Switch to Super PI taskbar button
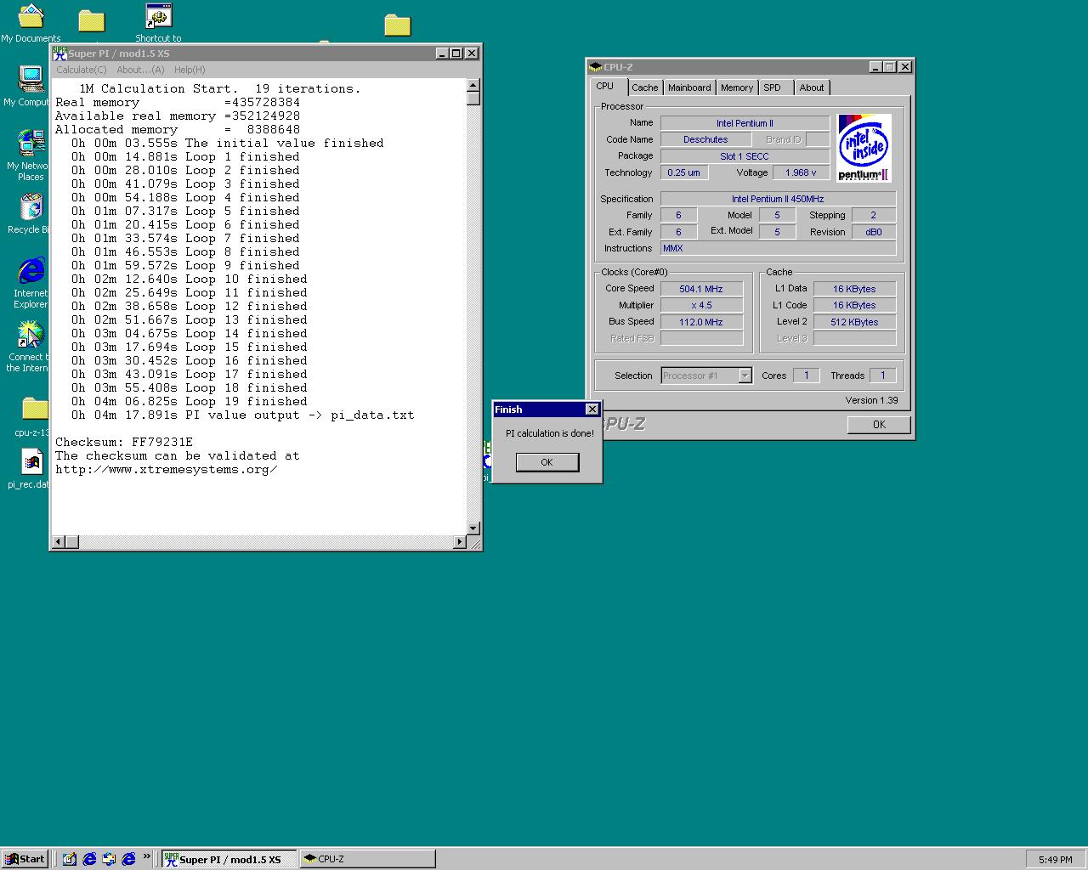 (x=229, y=859)
